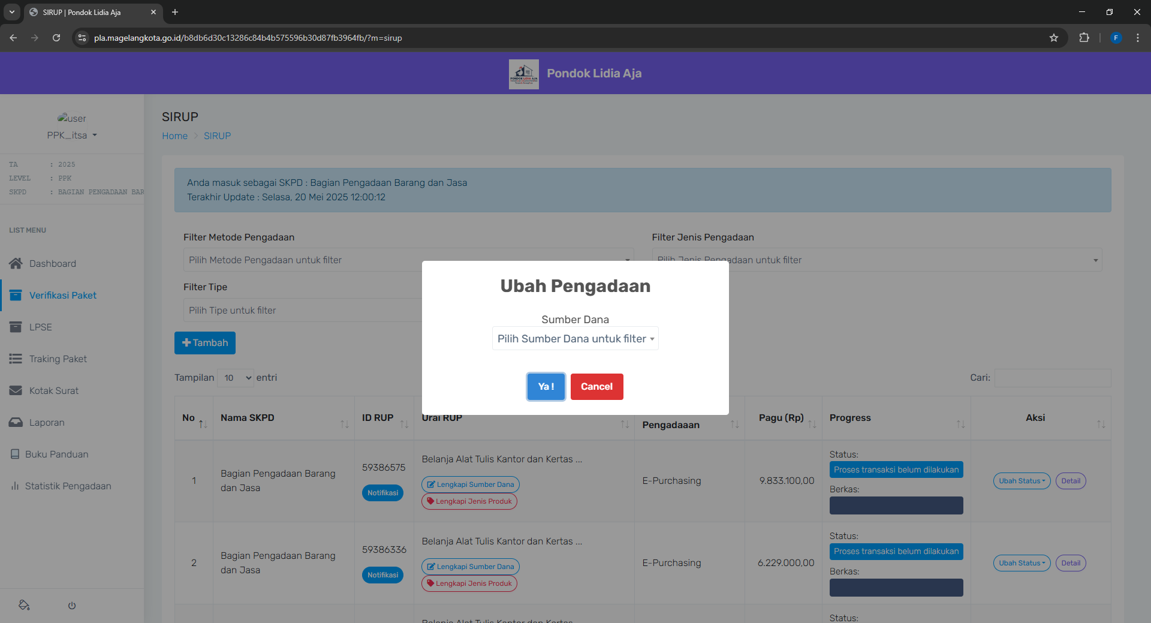Click the LPSE archive icon
The image size is (1151, 623).
click(x=16, y=327)
